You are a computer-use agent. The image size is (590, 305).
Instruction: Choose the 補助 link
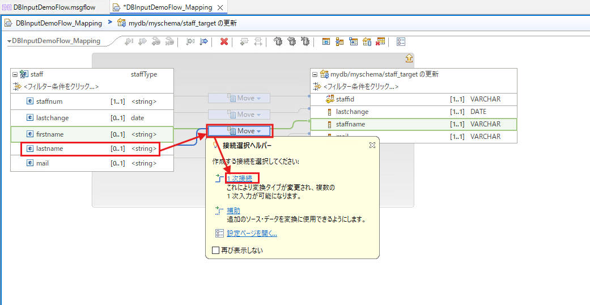click(234, 210)
